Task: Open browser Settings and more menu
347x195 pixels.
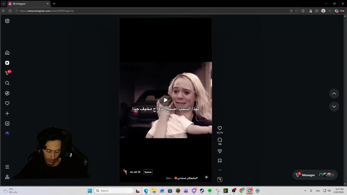Action: (330, 11)
